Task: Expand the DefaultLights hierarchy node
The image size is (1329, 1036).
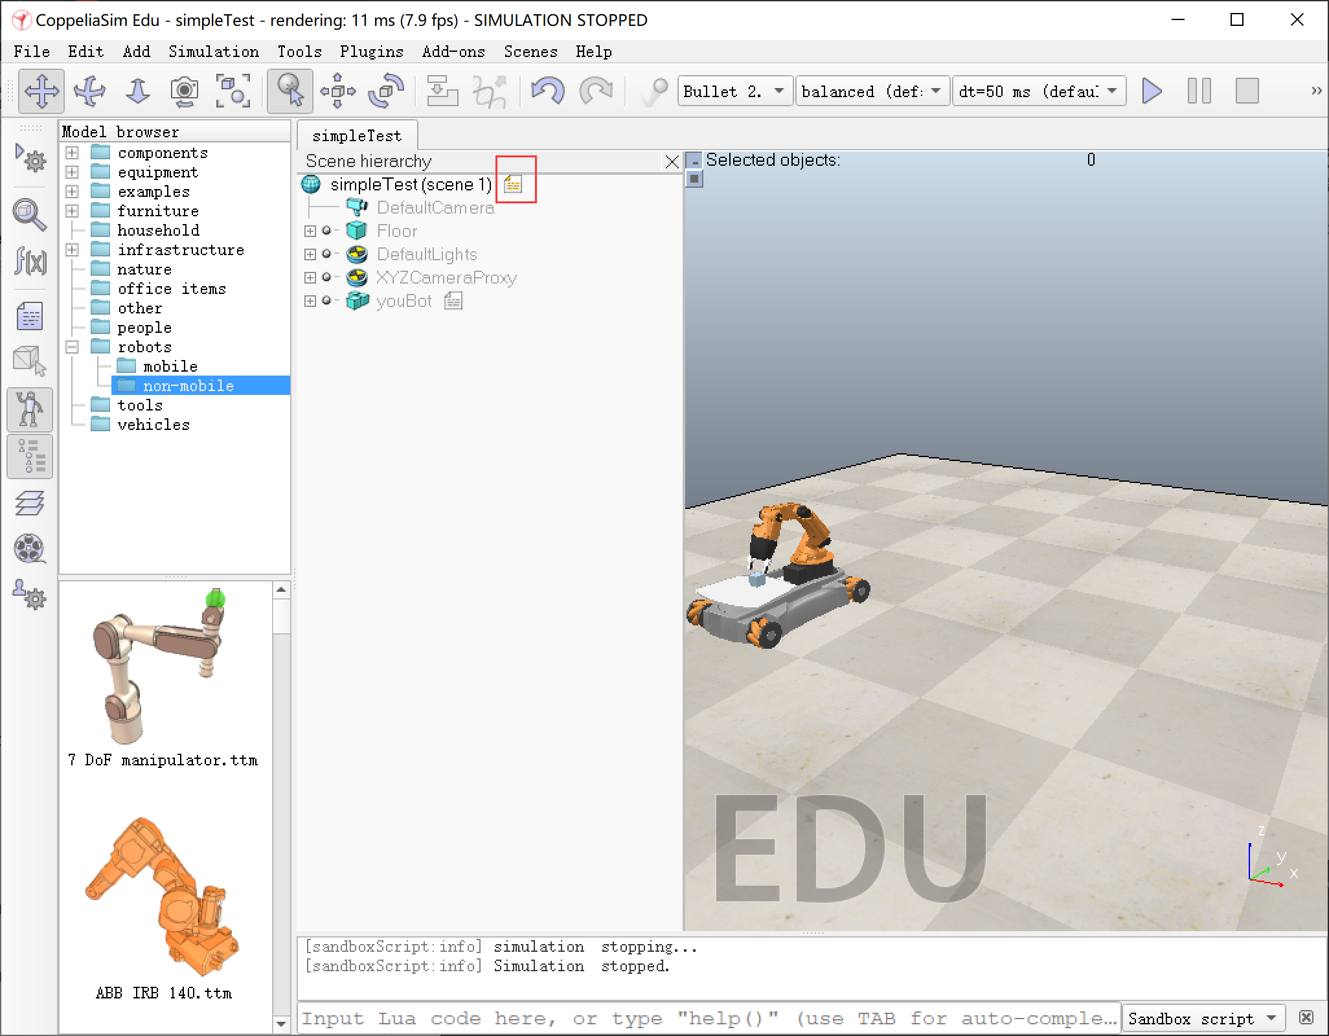Action: coord(310,254)
